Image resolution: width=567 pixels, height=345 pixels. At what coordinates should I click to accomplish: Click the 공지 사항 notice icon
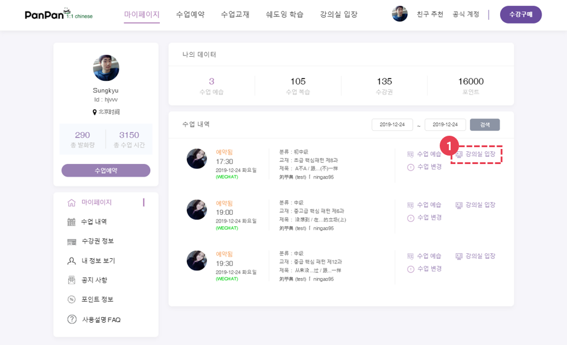click(72, 280)
